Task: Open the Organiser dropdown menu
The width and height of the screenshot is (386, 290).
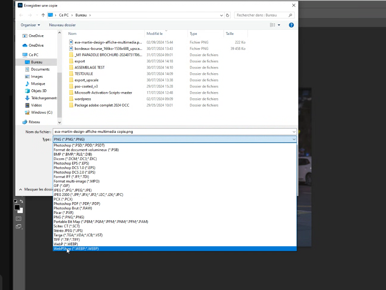Action: [30, 25]
